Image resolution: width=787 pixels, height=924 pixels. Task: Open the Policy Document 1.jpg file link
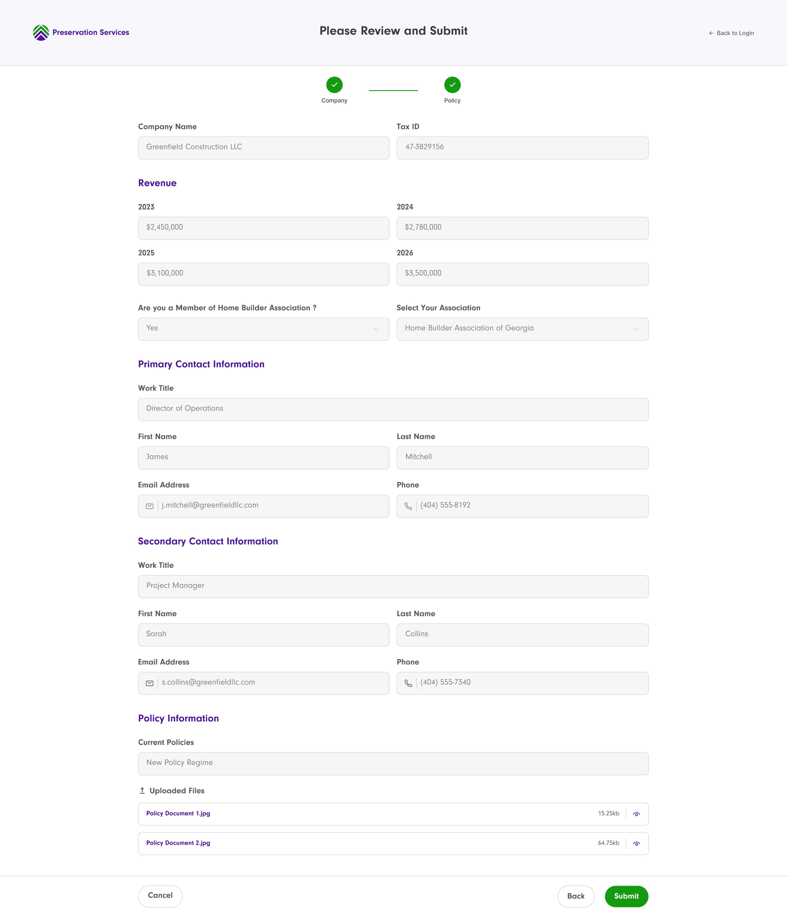(x=178, y=813)
